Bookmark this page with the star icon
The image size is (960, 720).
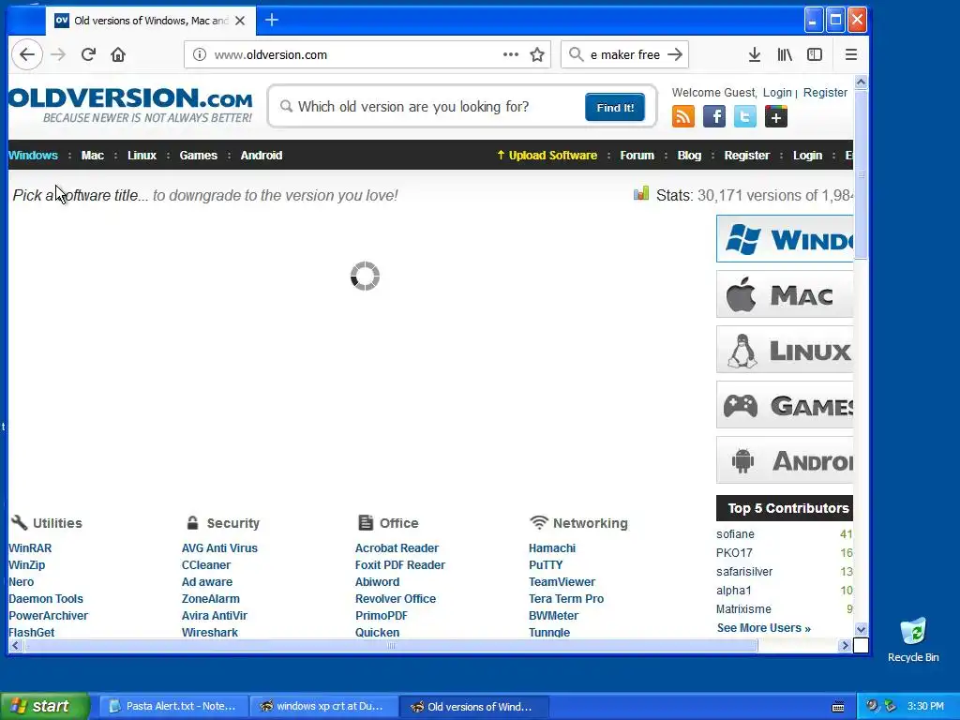tap(537, 54)
